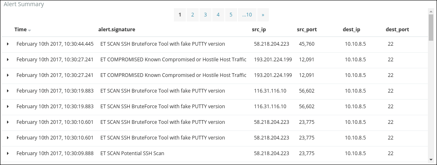The width and height of the screenshot is (437, 165).
Task: Select source IP 193.201.224.199 in first row
Action: point(273,59)
